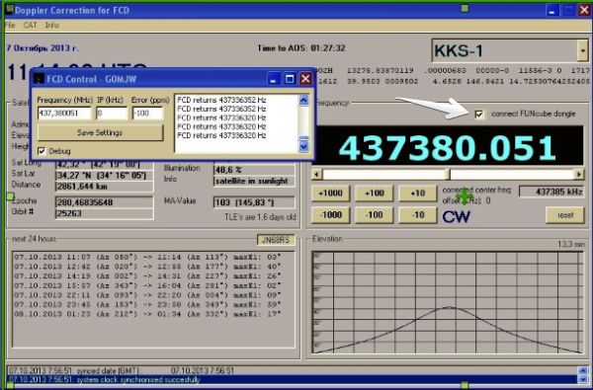The width and height of the screenshot is (593, 390).
Task: Click the Error (ppm) input field
Action: pos(147,113)
